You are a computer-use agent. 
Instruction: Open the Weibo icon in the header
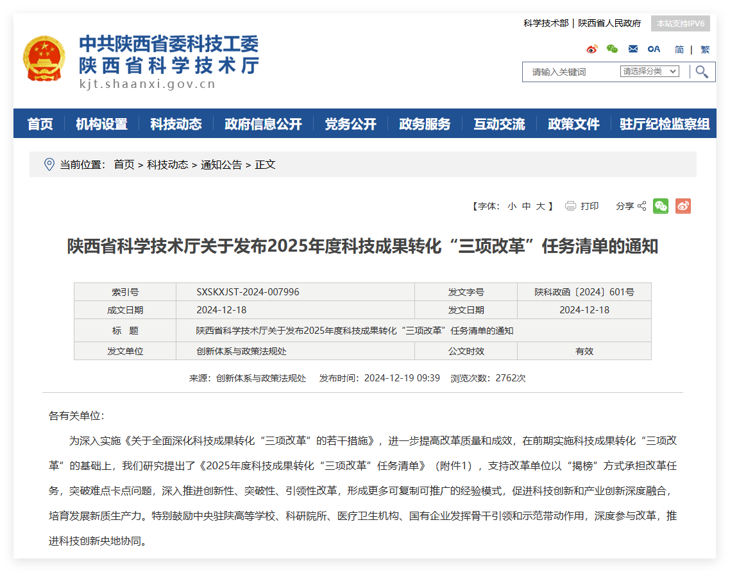coord(591,49)
